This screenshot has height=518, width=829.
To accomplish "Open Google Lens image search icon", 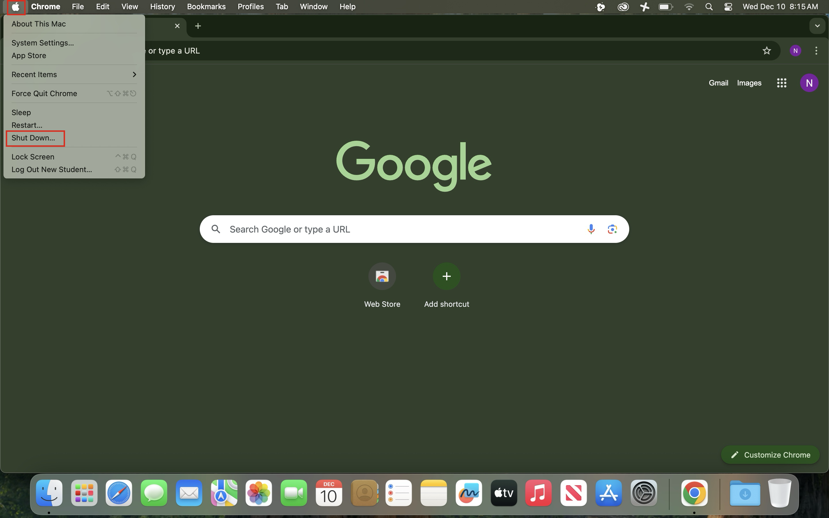I will point(612,229).
